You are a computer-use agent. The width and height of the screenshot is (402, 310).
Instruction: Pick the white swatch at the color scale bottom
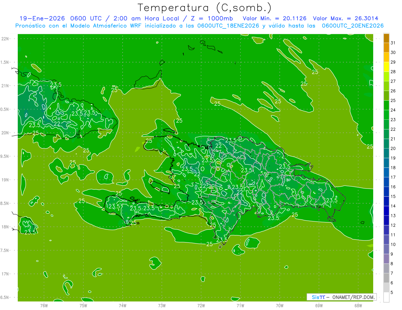click(x=386, y=297)
